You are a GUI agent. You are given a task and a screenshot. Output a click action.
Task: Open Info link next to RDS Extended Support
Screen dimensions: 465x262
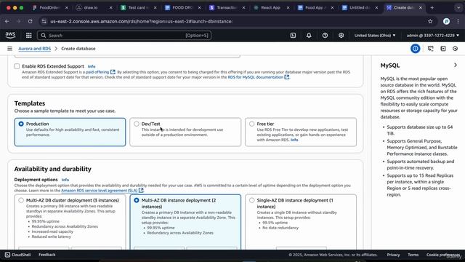point(92,66)
